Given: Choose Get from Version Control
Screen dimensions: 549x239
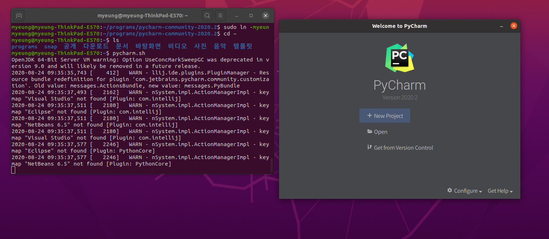Looking at the screenshot, I should [400, 148].
